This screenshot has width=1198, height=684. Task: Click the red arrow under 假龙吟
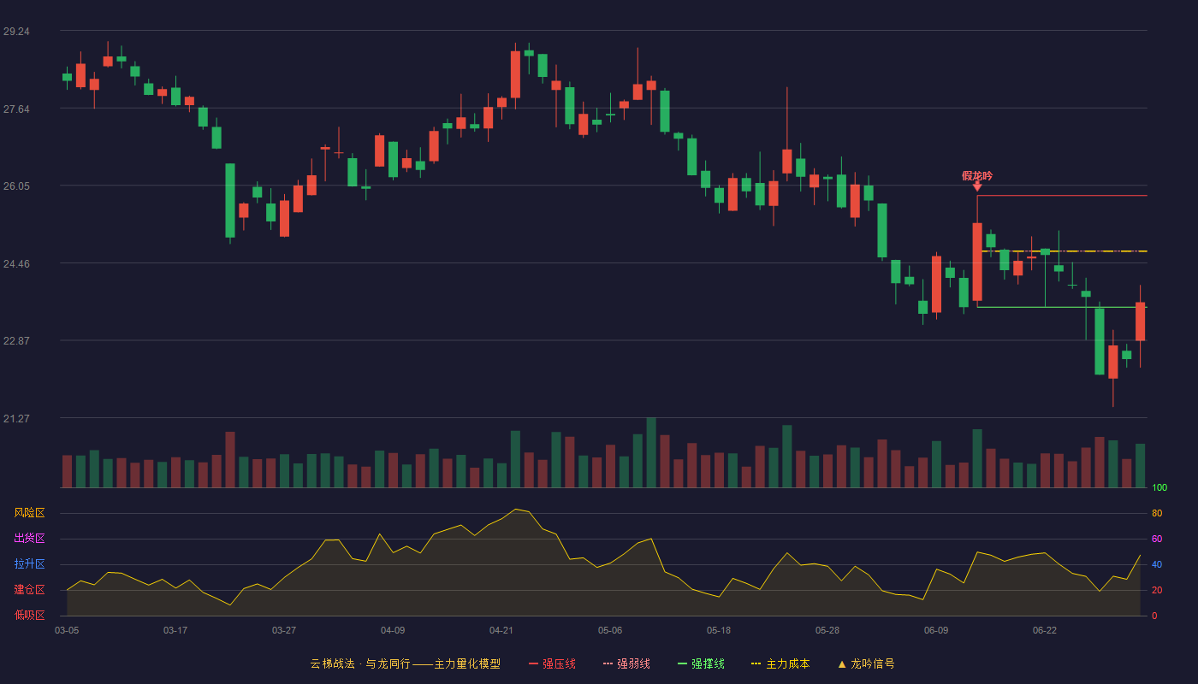click(x=977, y=186)
